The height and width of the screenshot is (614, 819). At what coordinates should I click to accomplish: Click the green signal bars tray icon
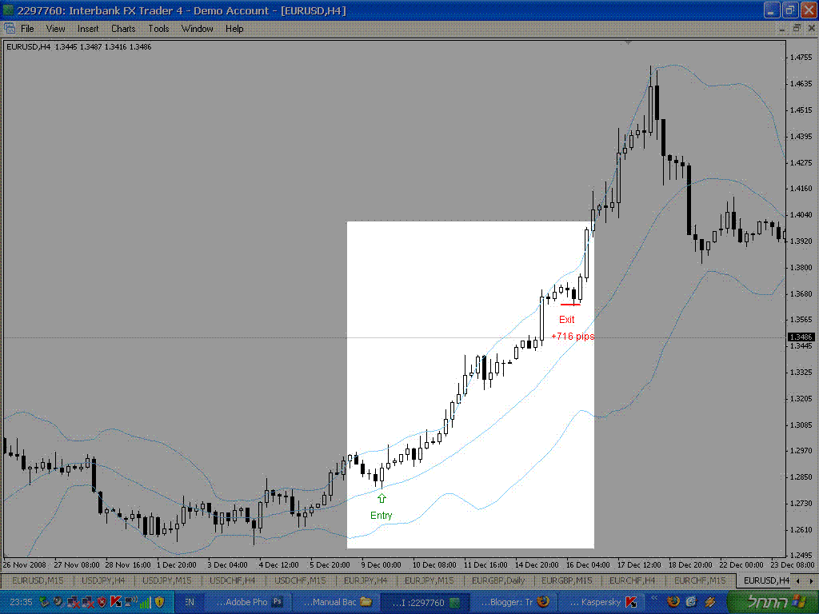pos(146,603)
